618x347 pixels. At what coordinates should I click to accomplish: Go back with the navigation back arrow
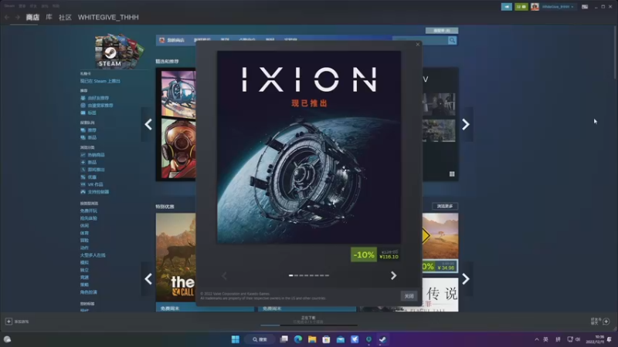pyautogui.click(x=7, y=17)
